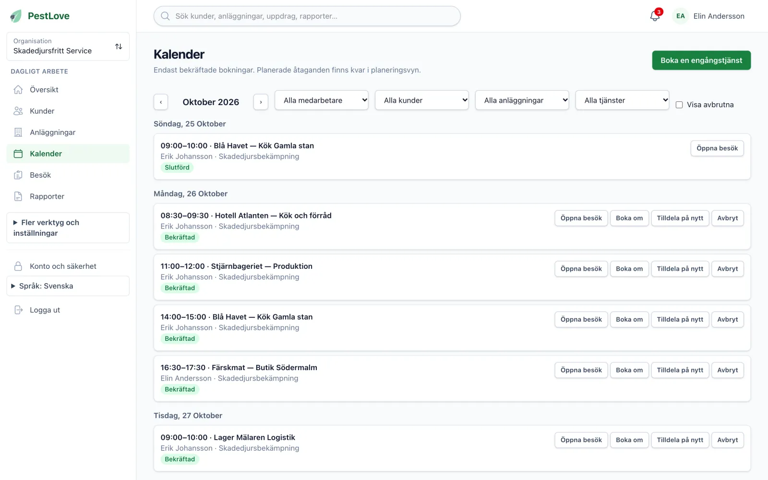Cancel the Färskmat Butik Södermalm booking
Screen dimensions: 768x480
[728, 370]
